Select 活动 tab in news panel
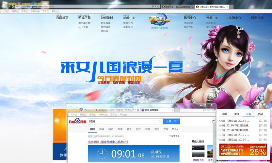 click(260, 114)
